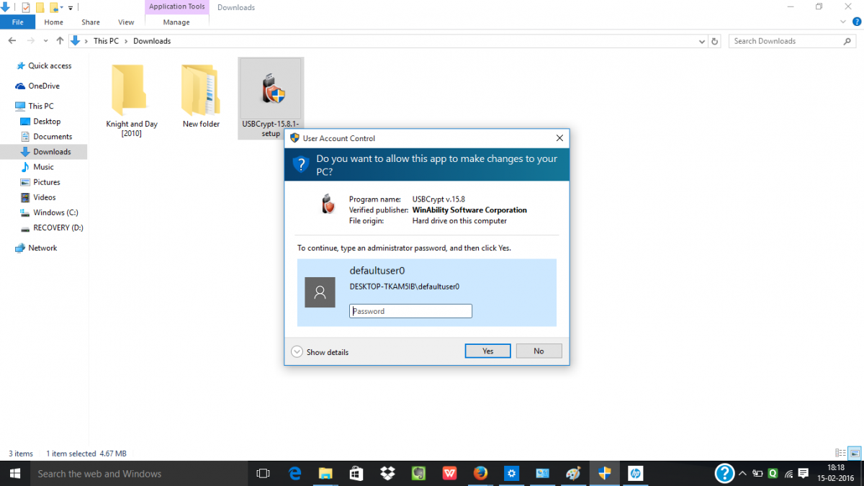Open Dropbox from the taskbar
Screen dimensions: 864x486
pos(387,473)
